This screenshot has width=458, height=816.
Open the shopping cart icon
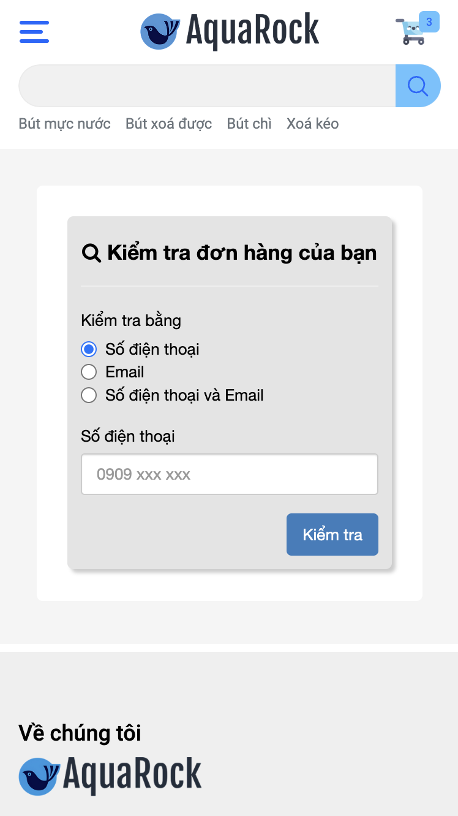[411, 33]
